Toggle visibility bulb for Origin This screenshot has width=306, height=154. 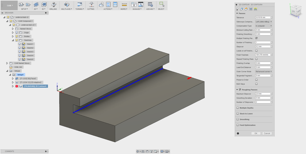click(17, 33)
